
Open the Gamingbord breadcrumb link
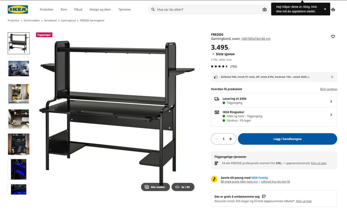68,20
